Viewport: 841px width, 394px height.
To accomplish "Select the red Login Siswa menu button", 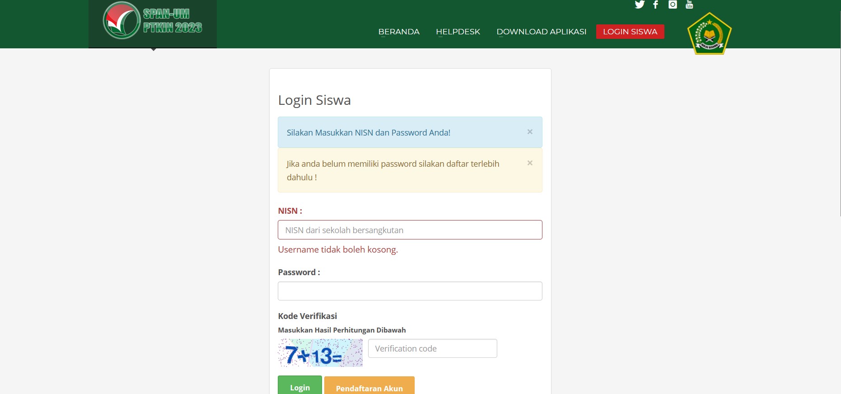I will pyautogui.click(x=630, y=32).
